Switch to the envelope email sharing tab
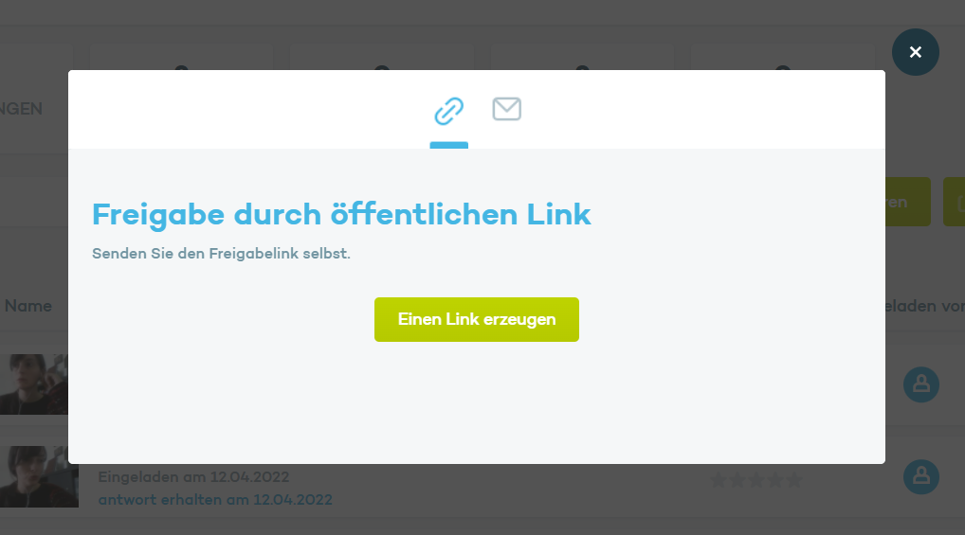Image resolution: width=965 pixels, height=535 pixels. pyautogui.click(x=506, y=109)
